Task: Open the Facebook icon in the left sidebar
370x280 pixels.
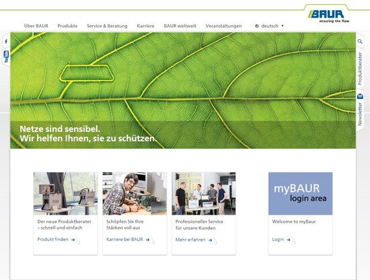Action: (x=6, y=42)
